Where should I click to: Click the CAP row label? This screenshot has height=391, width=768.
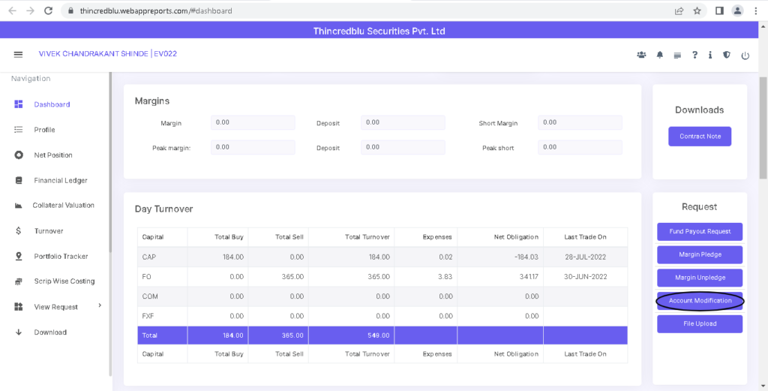pyautogui.click(x=148, y=257)
